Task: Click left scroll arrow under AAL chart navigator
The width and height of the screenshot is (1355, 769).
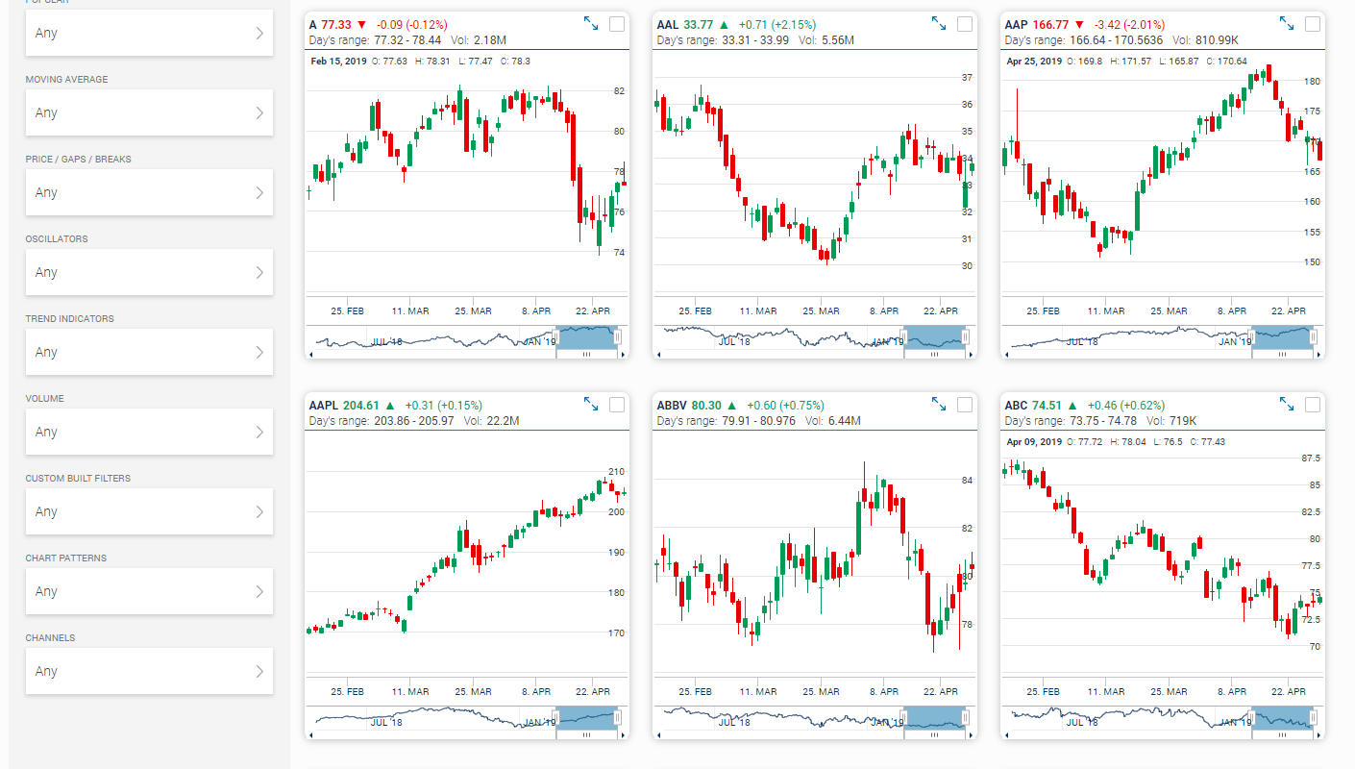Action: click(x=658, y=354)
